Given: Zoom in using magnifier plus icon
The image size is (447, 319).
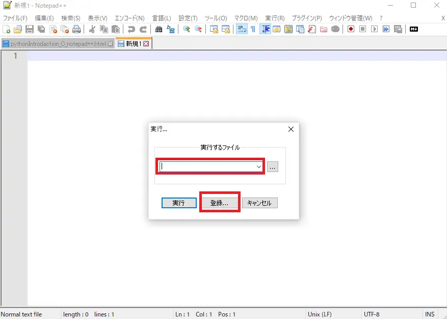Looking at the screenshot, I should pyautogui.click(x=186, y=29).
